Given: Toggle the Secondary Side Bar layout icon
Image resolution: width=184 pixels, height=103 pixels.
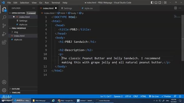Looking at the screenshot, I should coord(160,3).
